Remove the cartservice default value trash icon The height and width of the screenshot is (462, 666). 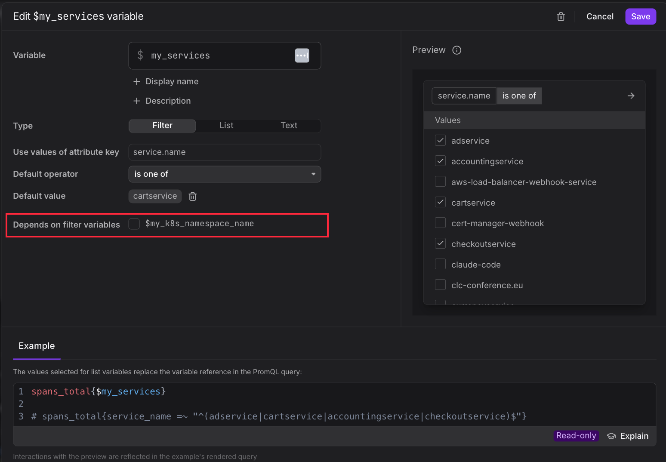point(193,196)
